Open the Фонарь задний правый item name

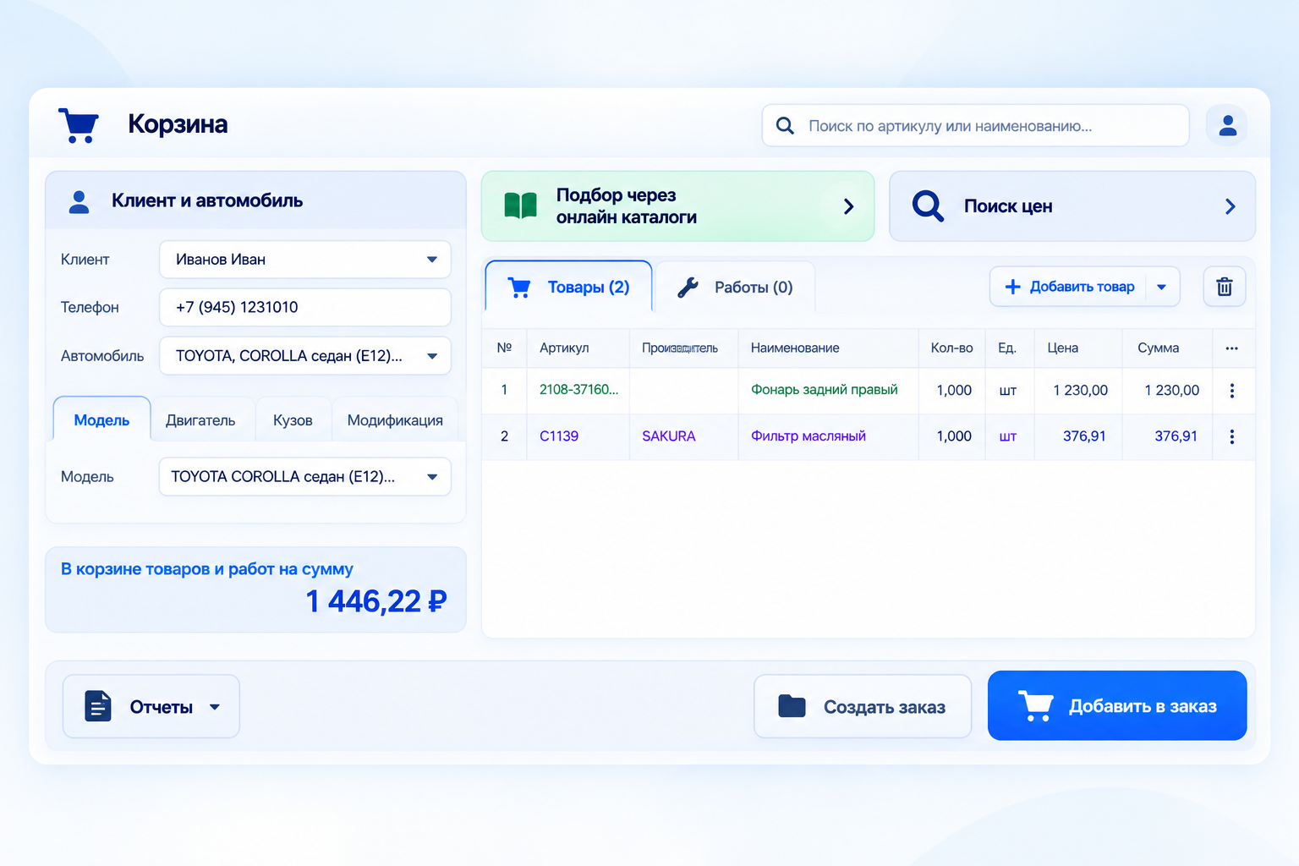click(824, 390)
